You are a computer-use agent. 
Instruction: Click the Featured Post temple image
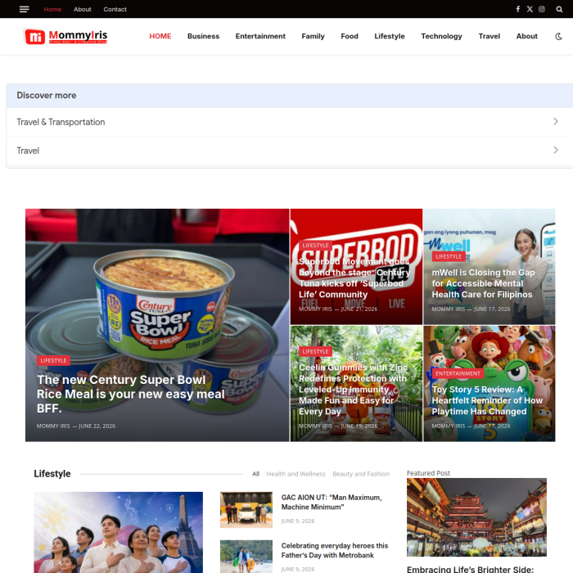click(x=476, y=517)
